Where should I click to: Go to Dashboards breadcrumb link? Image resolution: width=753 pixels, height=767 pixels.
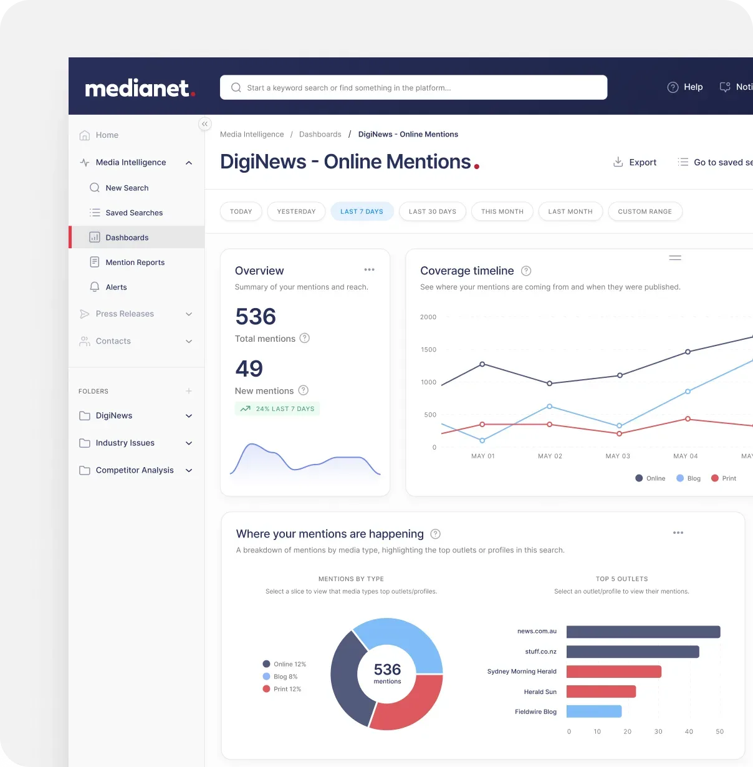[x=320, y=134]
